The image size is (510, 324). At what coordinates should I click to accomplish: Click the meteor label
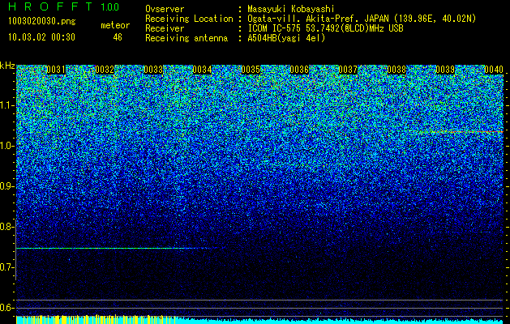point(115,25)
